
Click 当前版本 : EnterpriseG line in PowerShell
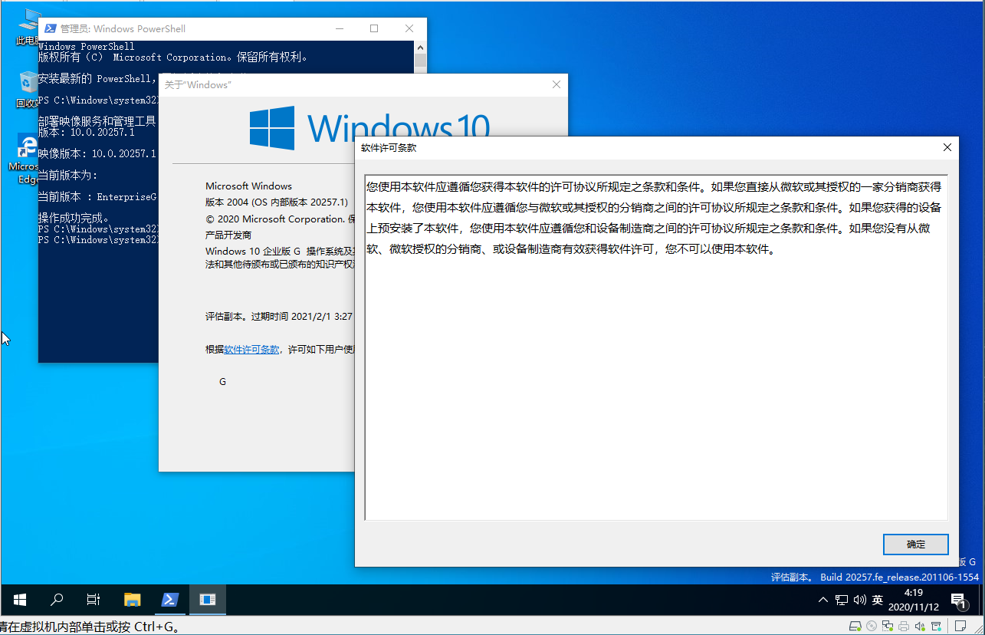[x=98, y=197]
